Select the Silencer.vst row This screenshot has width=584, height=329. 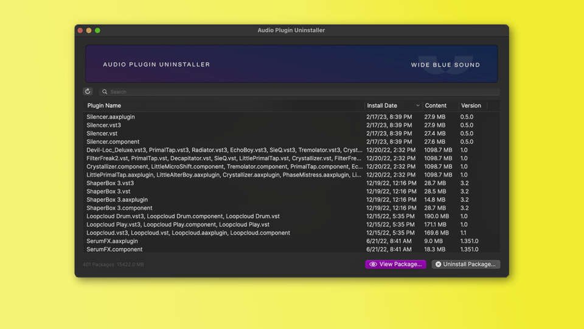click(x=291, y=133)
